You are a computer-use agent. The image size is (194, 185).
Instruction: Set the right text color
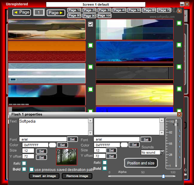click(x=134, y=145)
